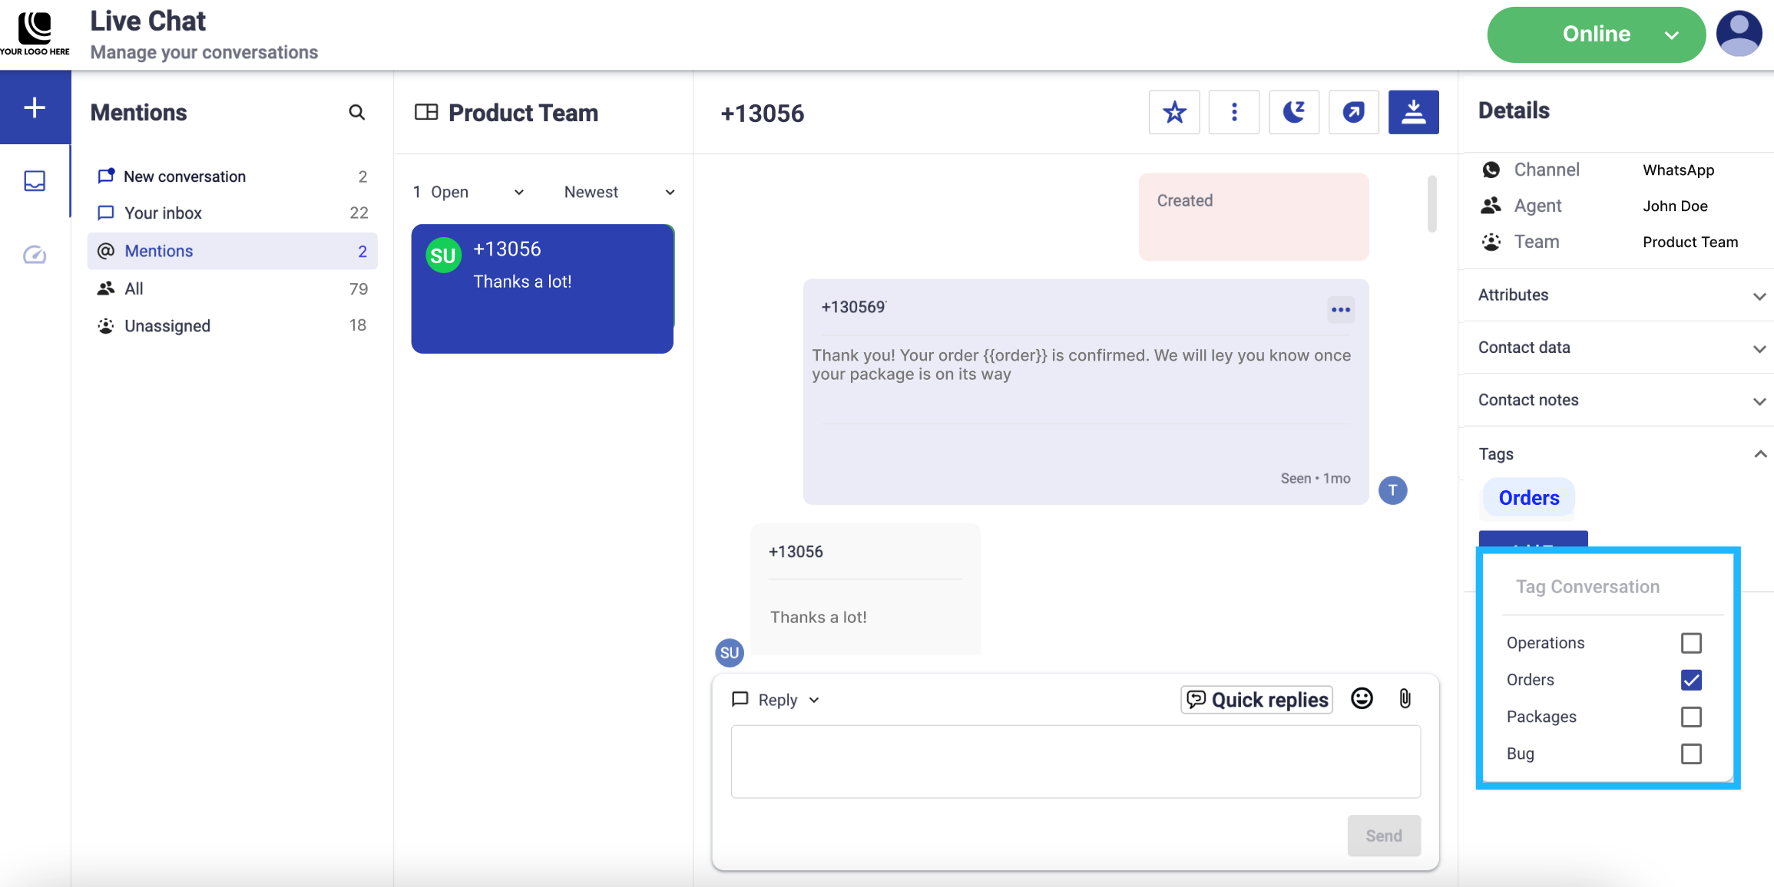
Task: Select Your inbox in sidebar
Action: pyautogui.click(x=163, y=213)
